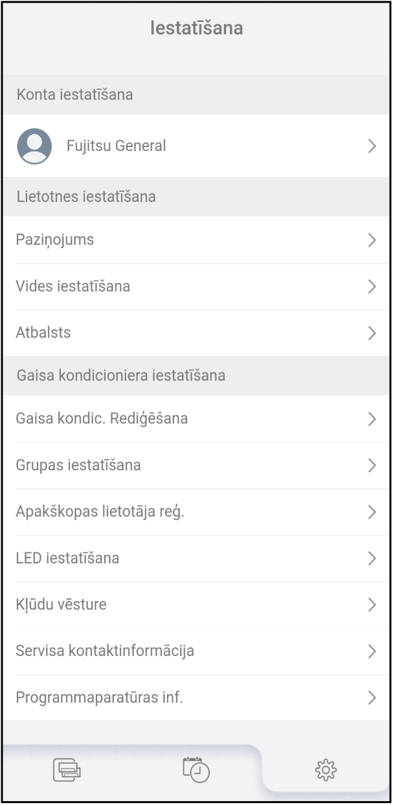Open Servisa kontaktinformācija page

[105, 652]
